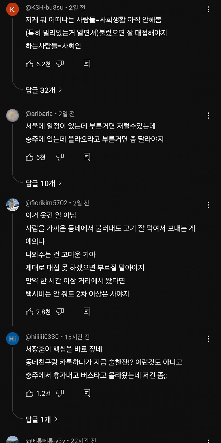Image resolution: width=221 pixels, height=443 pixels.
Task: Tap the @KSH-bu8su profile avatar
Action: [x=12, y=9]
